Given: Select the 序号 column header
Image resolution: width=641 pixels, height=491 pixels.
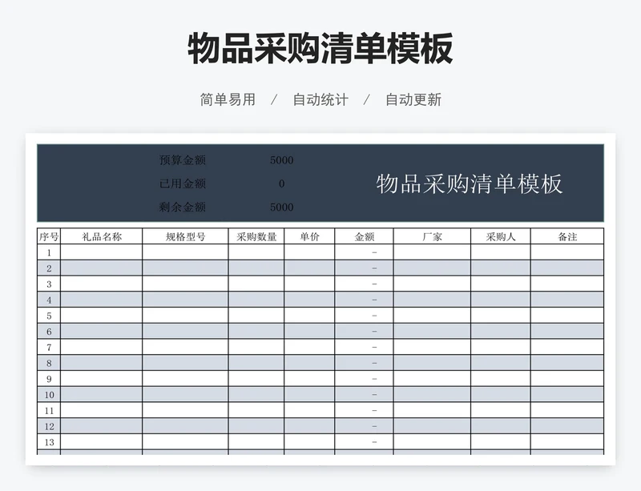Looking at the screenshot, I should 49,236.
